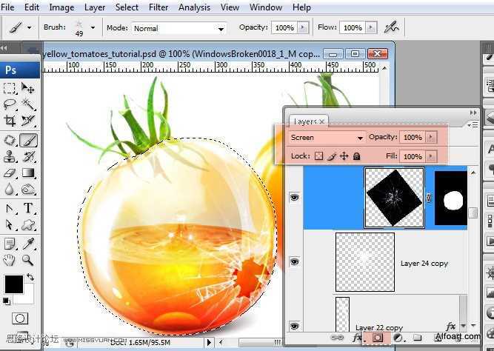
Task: Link layers button in Layers panel
Action: pyautogui.click(x=338, y=338)
